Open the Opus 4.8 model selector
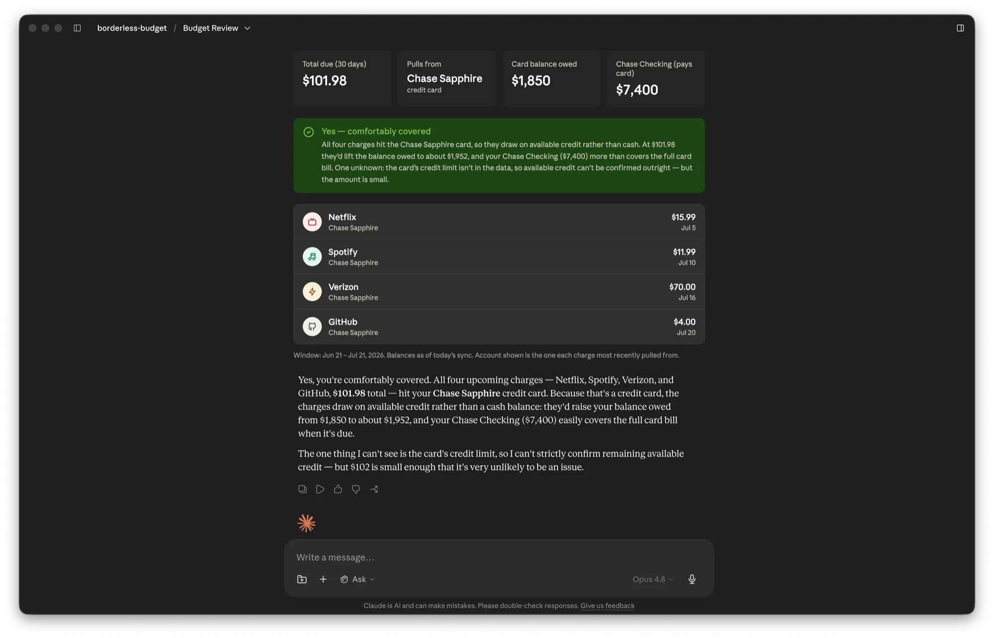 653,579
